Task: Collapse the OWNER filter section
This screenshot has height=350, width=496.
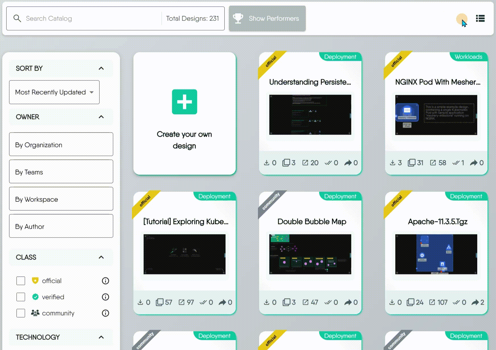Action: click(101, 117)
